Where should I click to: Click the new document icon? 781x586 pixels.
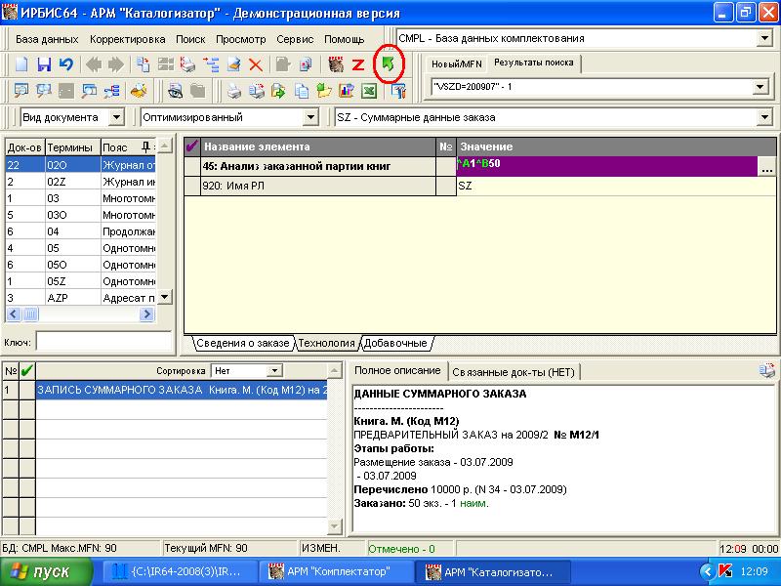[x=21, y=64]
